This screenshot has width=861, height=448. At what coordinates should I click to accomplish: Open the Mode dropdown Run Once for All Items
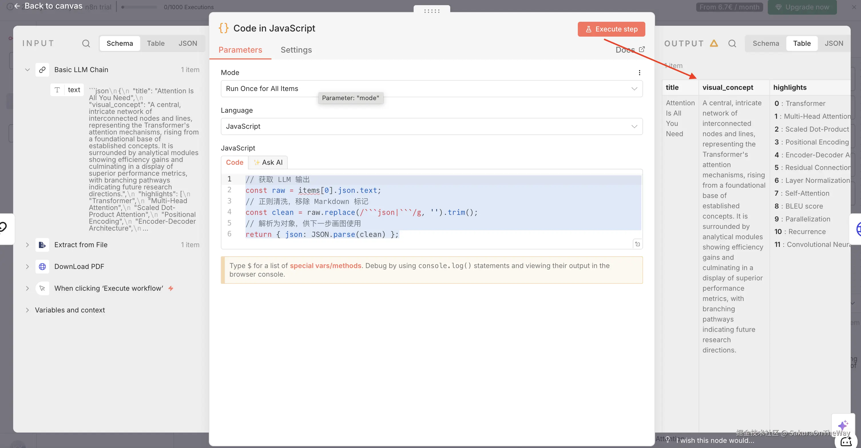[x=431, y=89]
